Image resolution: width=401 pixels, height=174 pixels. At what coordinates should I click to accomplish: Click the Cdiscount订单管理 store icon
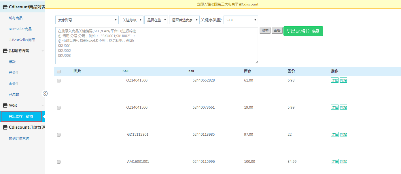5,127
